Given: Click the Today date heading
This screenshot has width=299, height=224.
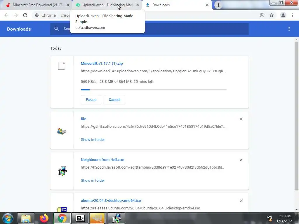Looking at the screenshot, I should [56, 48].
